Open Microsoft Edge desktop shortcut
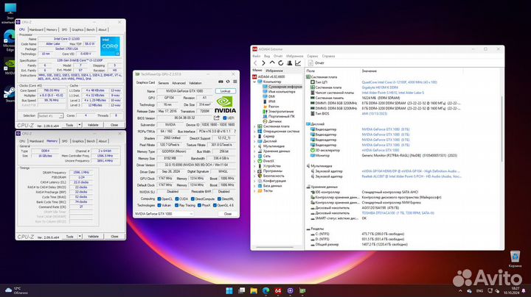 coord(9,40)
